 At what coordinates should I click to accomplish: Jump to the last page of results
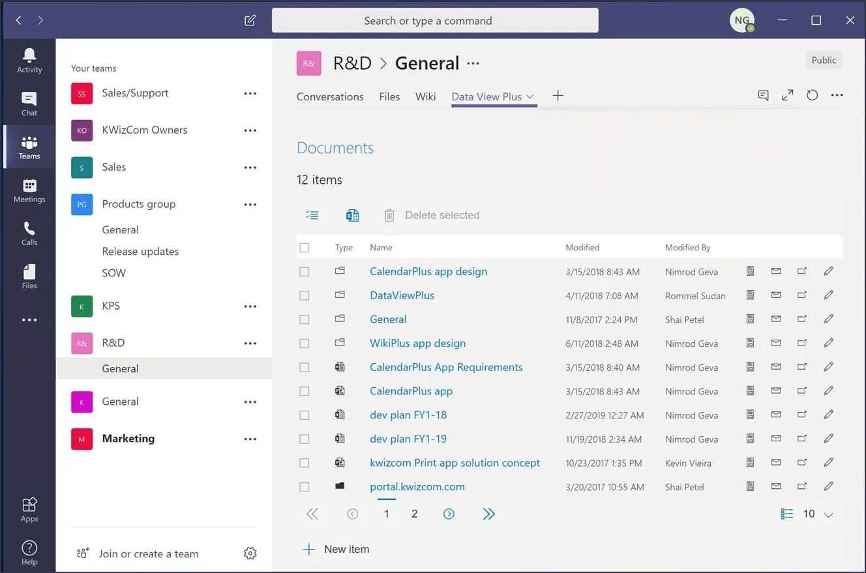489,514
